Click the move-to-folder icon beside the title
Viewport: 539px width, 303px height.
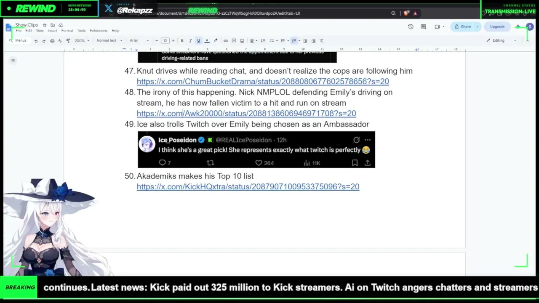coord(53,25)
